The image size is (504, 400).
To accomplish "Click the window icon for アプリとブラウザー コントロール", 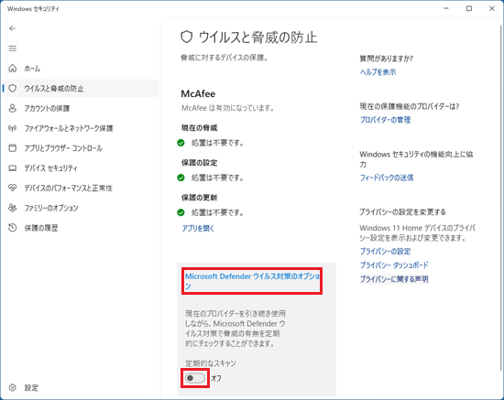I will pos(12,148).
